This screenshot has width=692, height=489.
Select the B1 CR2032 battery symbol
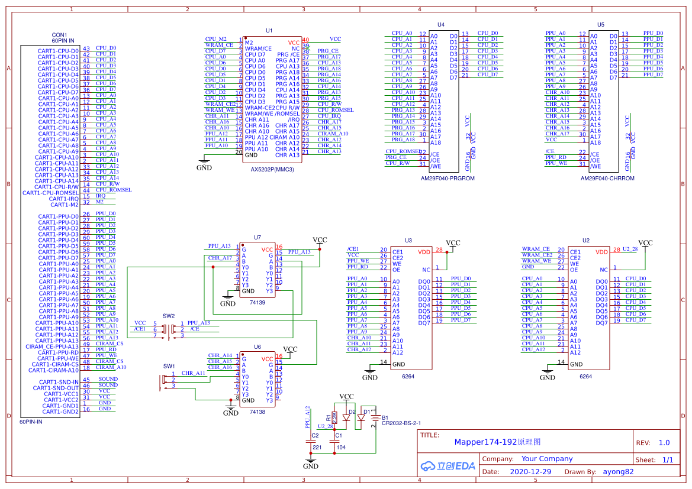click(375, 419)
